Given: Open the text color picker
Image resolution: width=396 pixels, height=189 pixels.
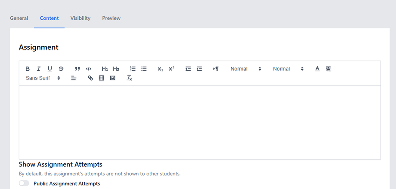Looking at the screenshot, I should 317,69.
